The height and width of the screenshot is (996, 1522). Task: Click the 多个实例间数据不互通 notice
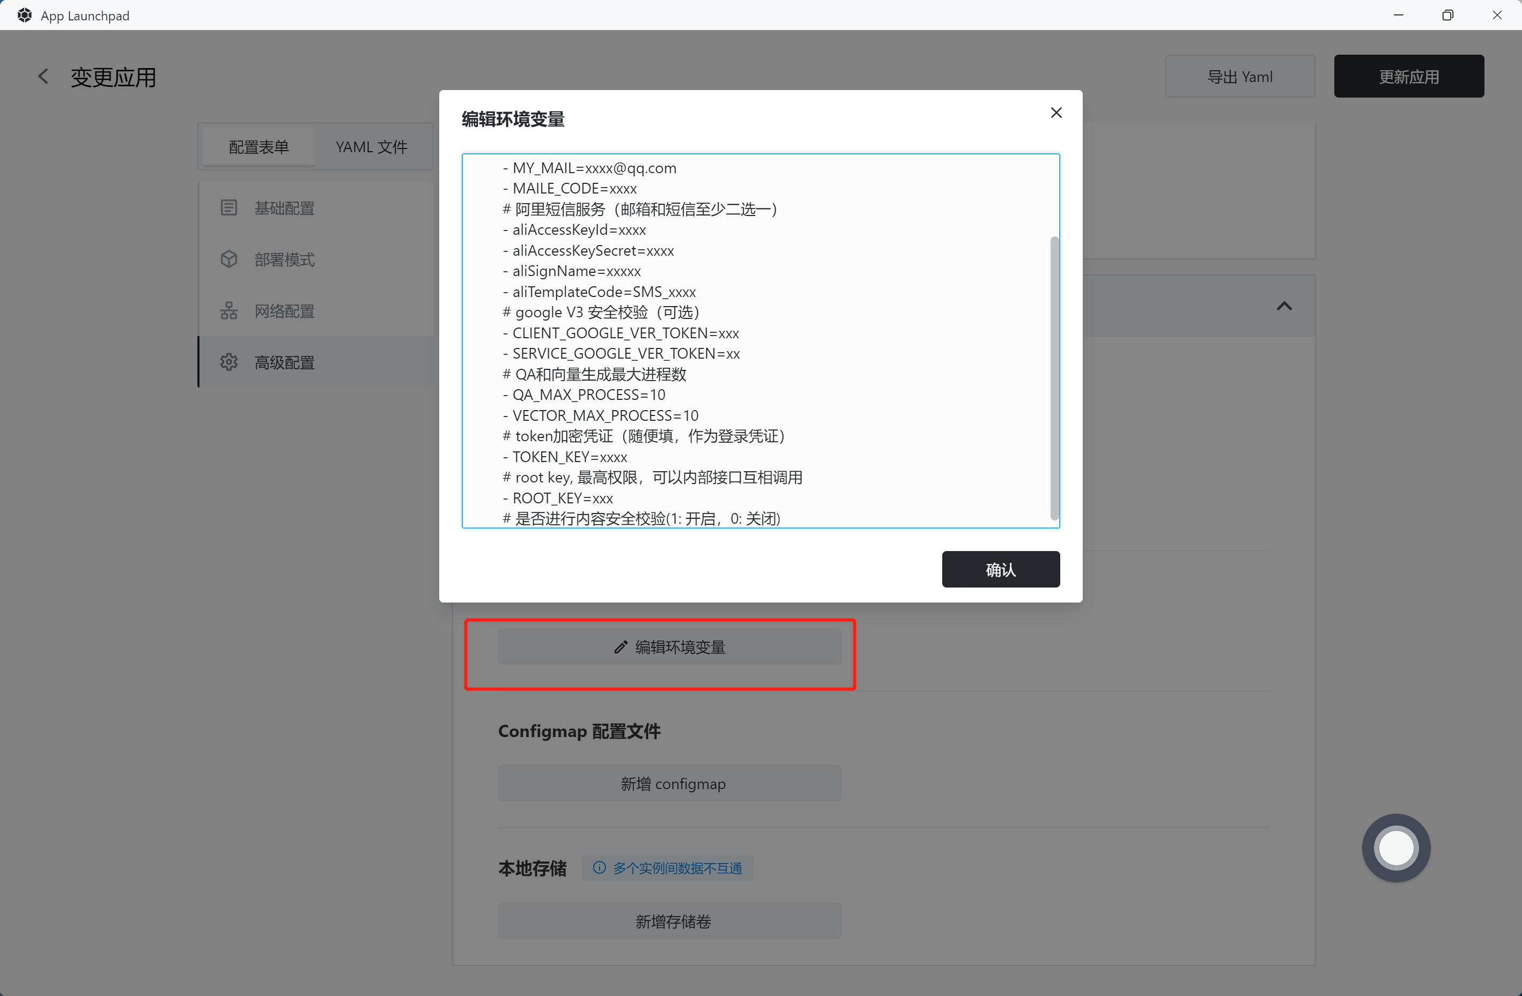tap(668, 867)
